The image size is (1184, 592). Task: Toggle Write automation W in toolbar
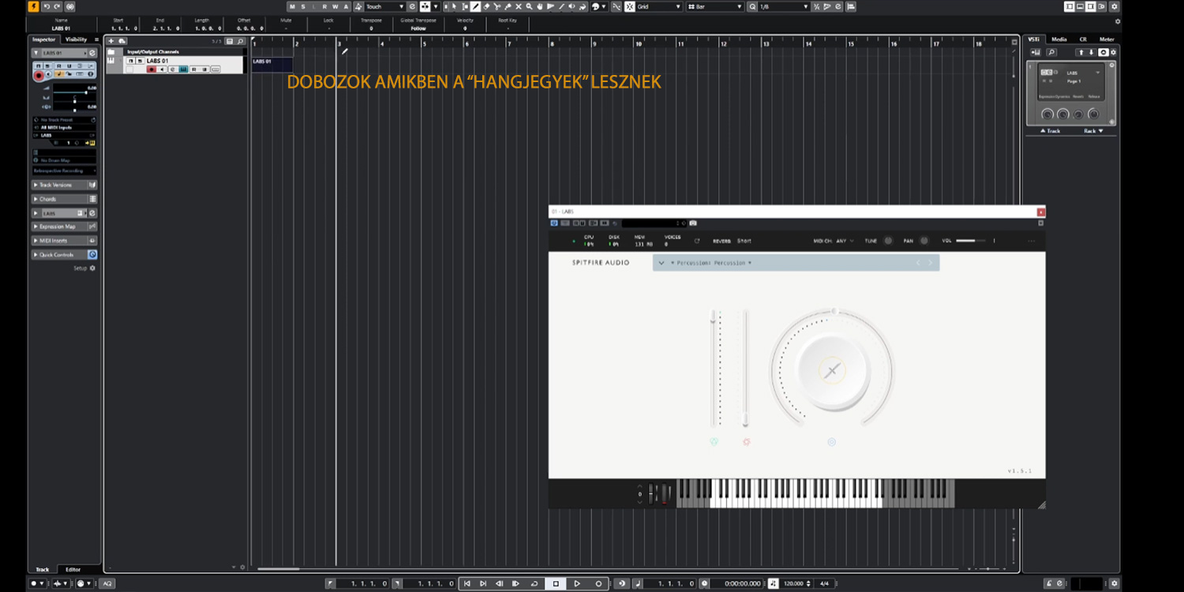(335, 6)
